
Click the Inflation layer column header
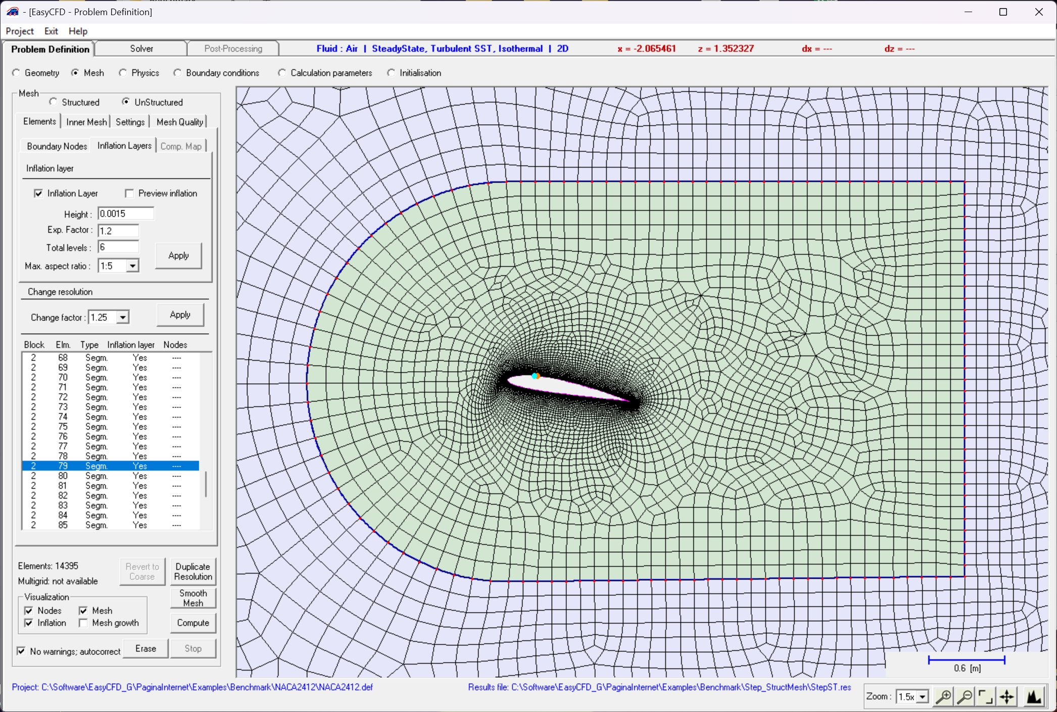(x=131, y=345)
